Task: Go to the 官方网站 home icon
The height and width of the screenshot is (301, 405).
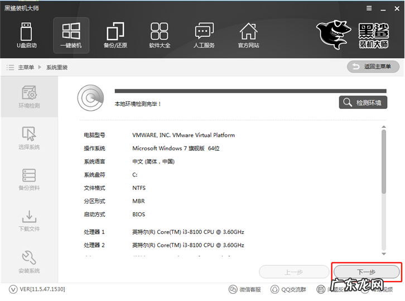Action: point(248,35)
